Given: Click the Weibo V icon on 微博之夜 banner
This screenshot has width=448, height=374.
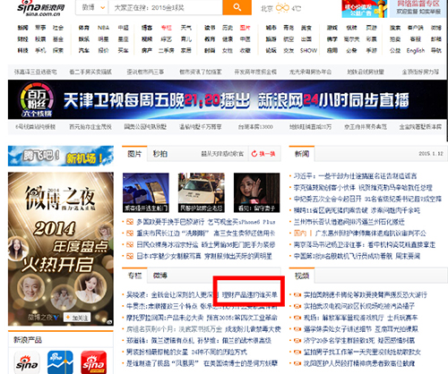Looking at the screenshot, I should (56, 318).
